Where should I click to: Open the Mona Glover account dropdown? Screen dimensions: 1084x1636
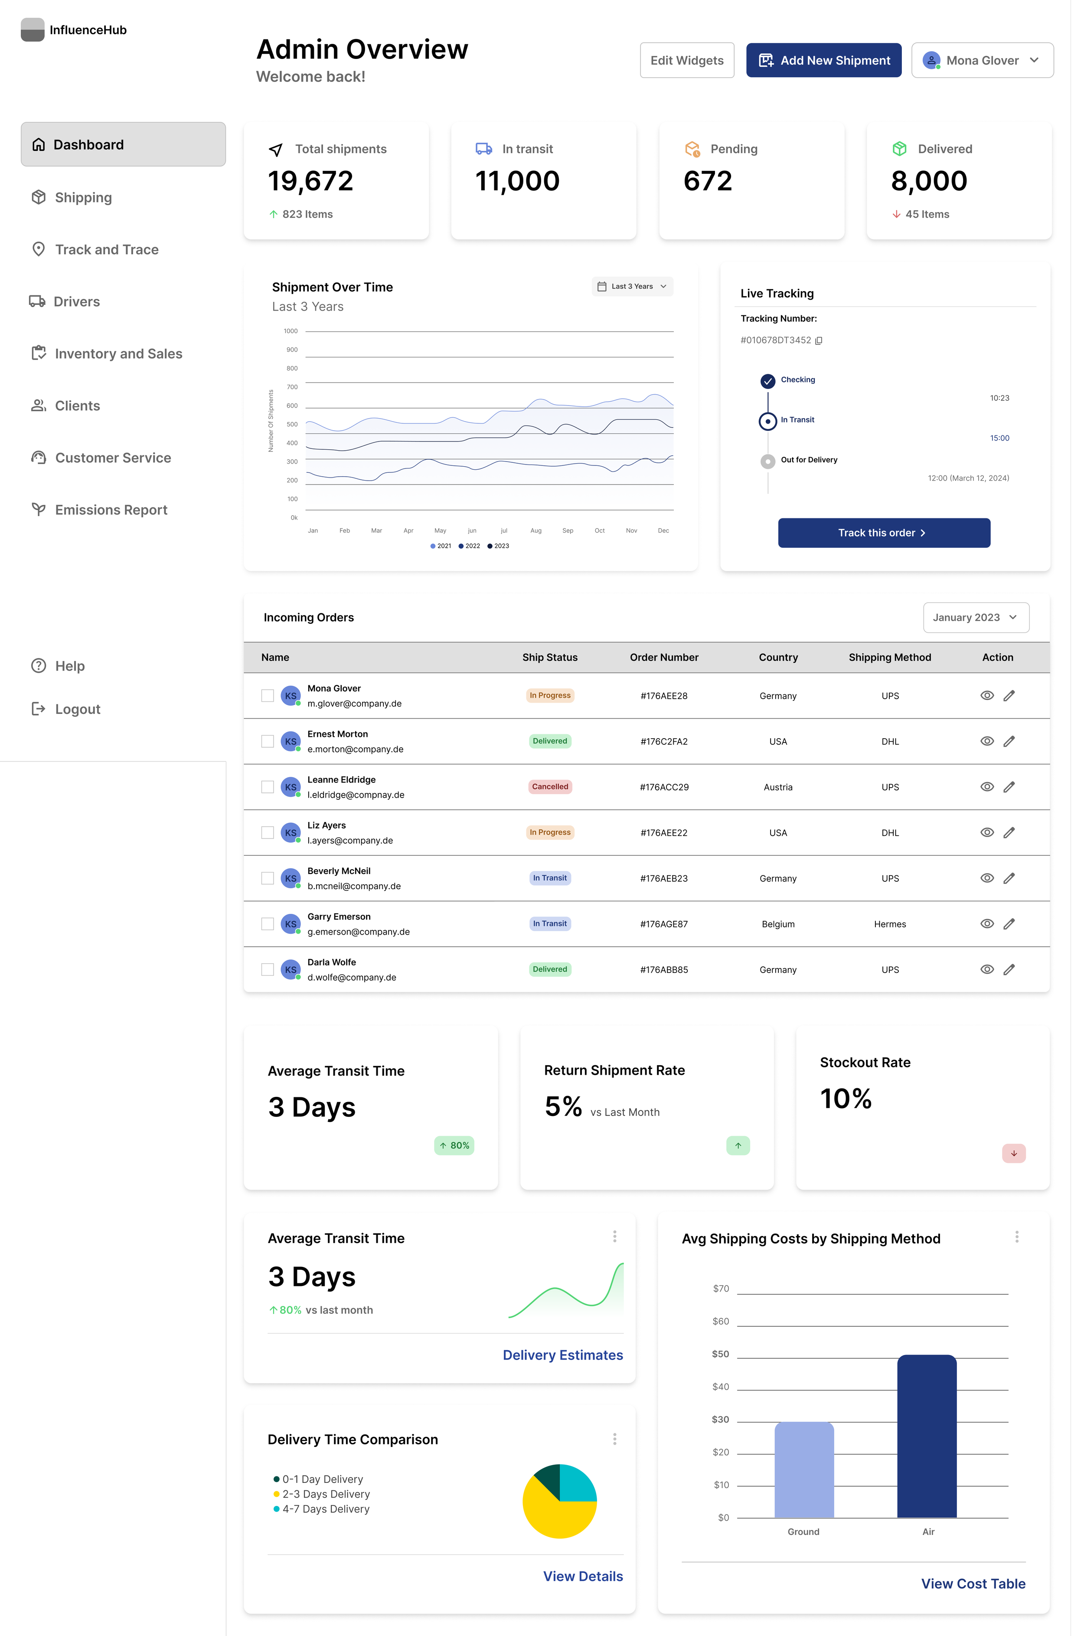pyautogui.click(x=982, y=60)
